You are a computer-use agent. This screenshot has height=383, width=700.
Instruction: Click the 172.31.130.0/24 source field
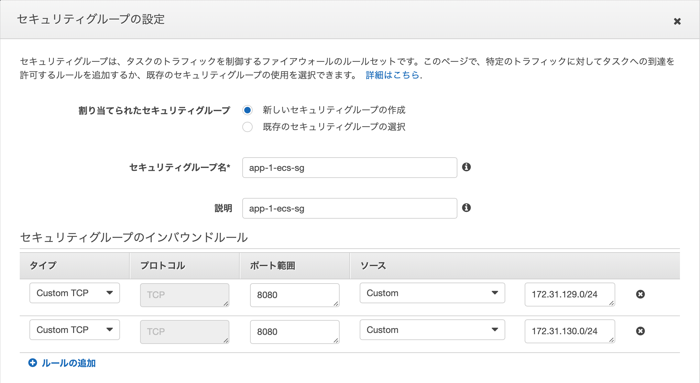tap(569, 331)
